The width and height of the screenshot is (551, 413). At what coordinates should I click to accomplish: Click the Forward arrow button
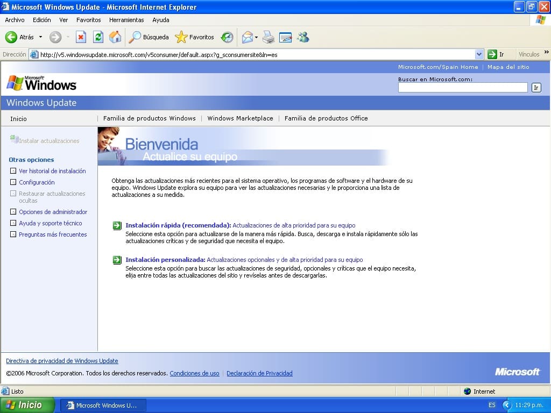point(55,37)
